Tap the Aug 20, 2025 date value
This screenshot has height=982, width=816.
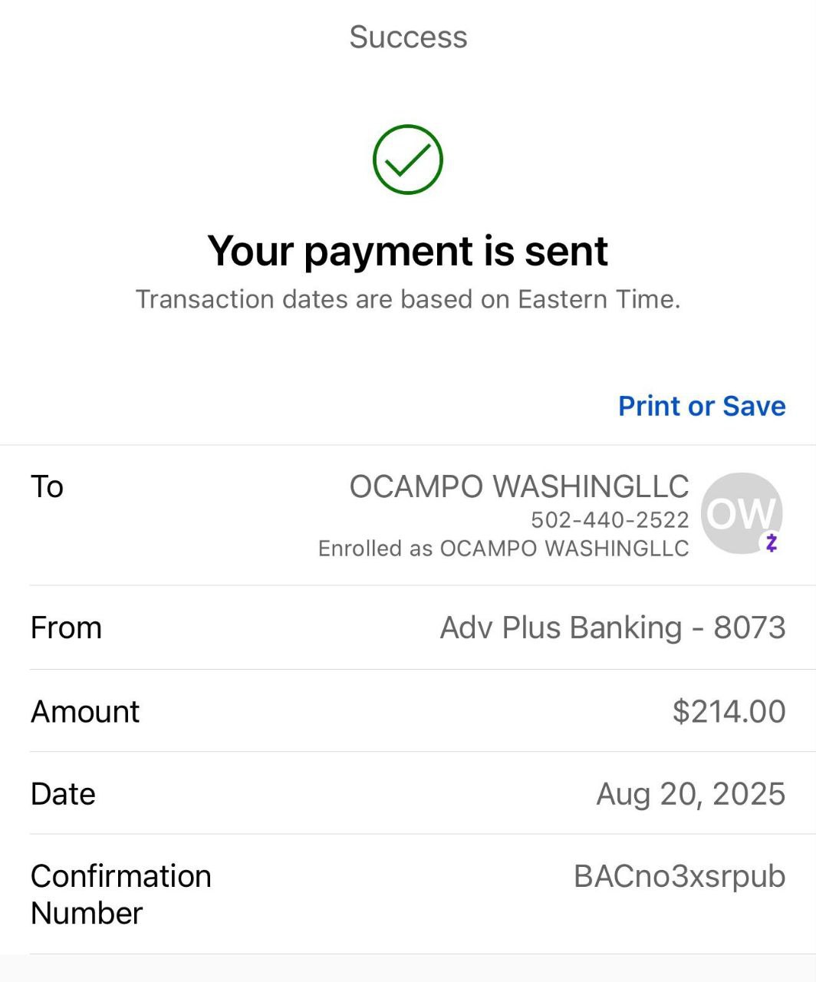coord(690,794)
